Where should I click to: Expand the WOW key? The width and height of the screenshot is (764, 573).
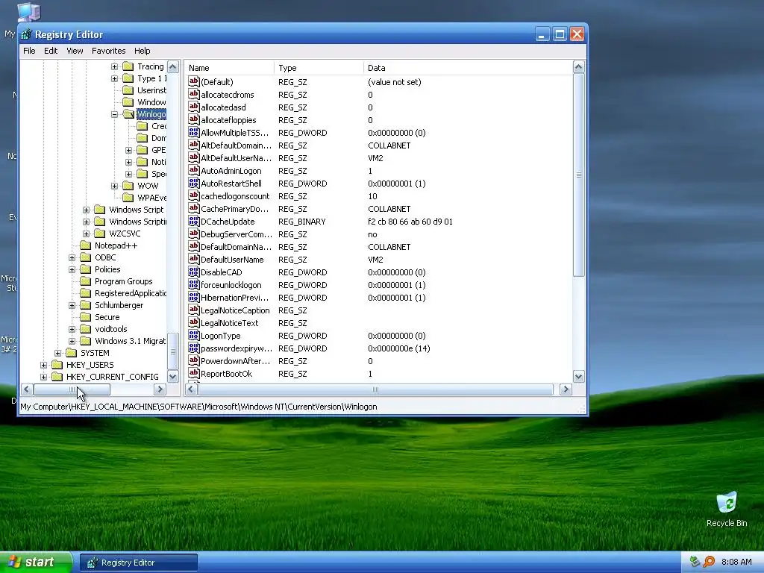coord(114,186)
